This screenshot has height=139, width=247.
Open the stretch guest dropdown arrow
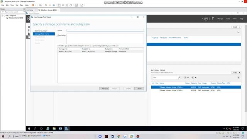pos(85,5)
